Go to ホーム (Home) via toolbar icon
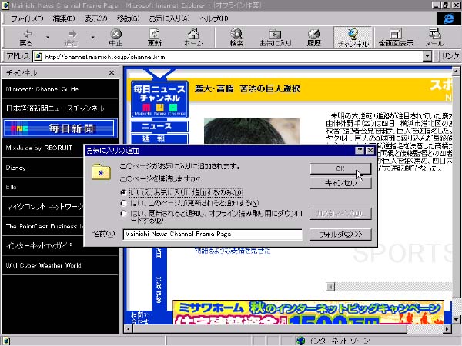 [x=194, y=38]
